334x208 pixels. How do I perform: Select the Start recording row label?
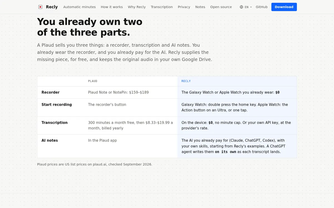57,105
